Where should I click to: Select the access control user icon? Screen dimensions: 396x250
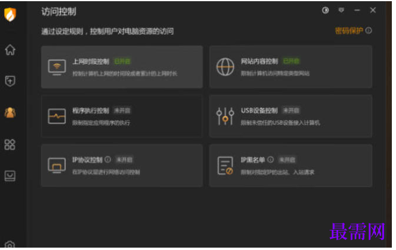(x=10, y=113)
